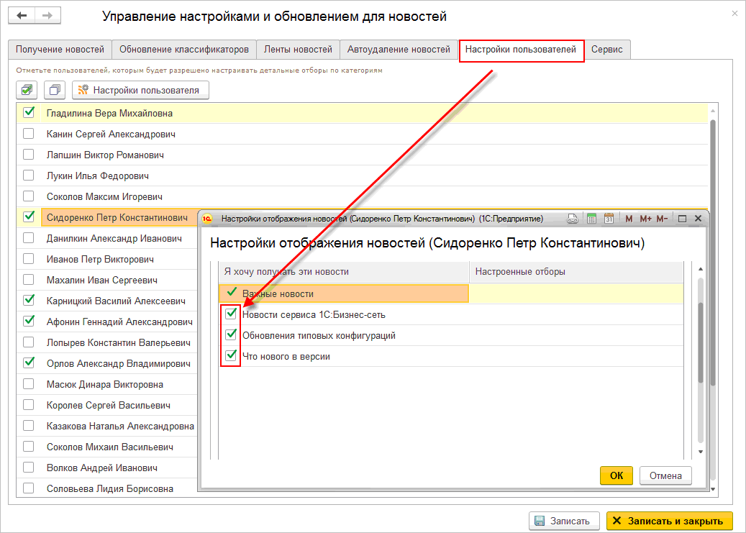Open the calendar in the dialog title bar
The height and width of the screenshot is (533, 746).
609,217
